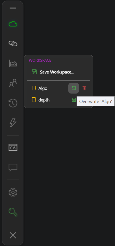Click the yellow file icon next to depth

coord(34,100)
